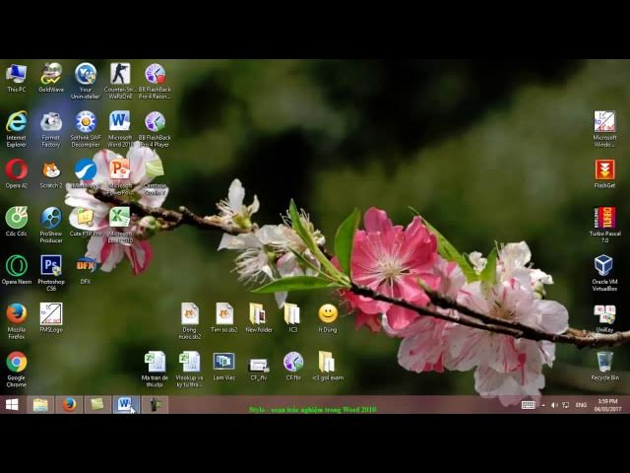Open Turbo Pascal 7.0 shortcut

point(604,225)
